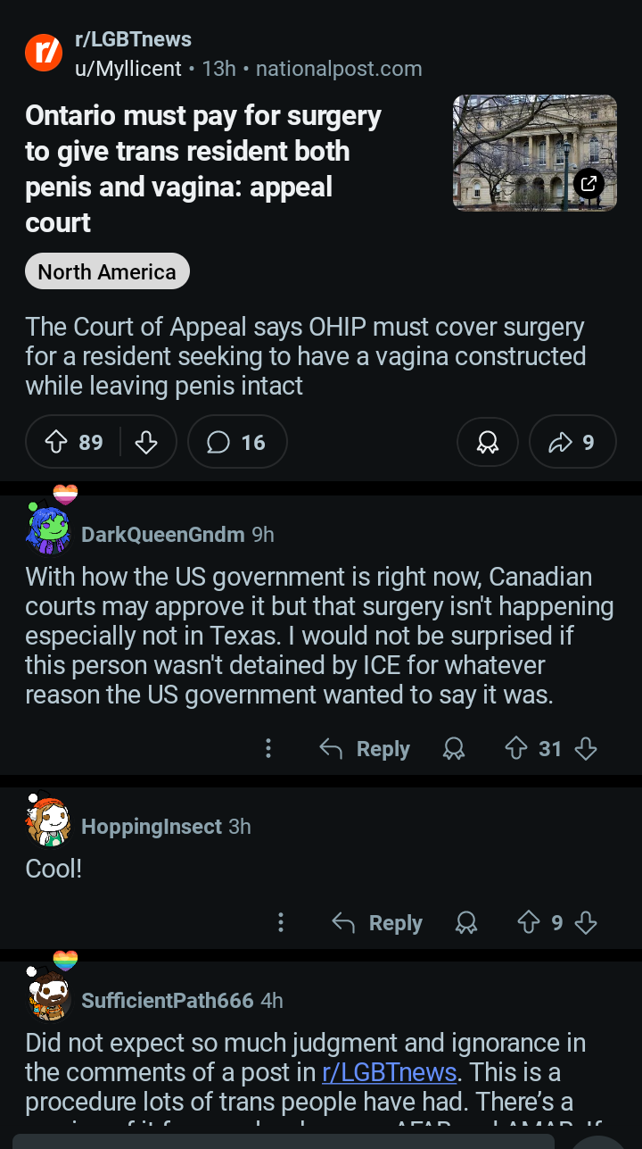Follow the r/LGBTnews link in SufficientPath666's comment
The height and width of the screenshot is (1149, 642).
click(x=388, y=1071)
